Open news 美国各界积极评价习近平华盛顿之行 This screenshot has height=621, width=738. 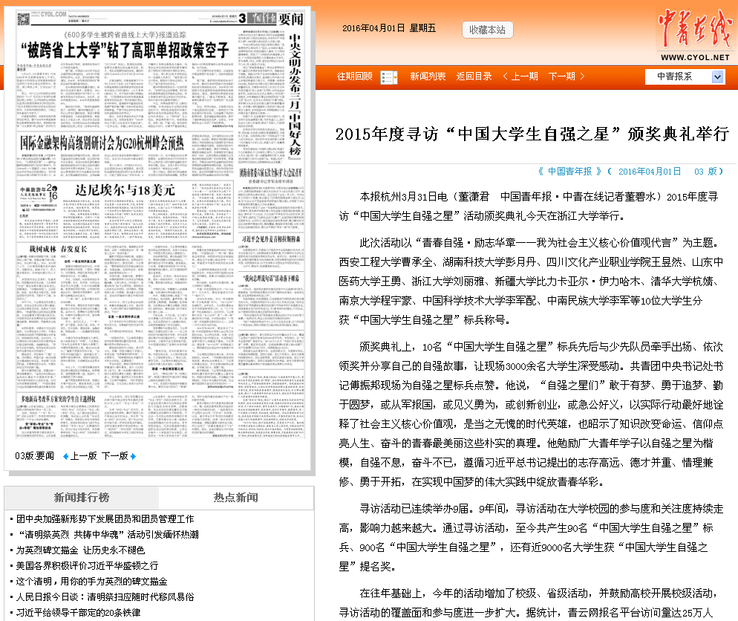[87, 565]
